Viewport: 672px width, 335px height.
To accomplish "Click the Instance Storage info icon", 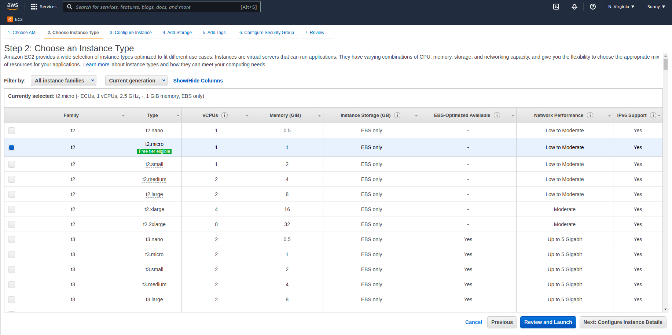I will pos(397,115).
